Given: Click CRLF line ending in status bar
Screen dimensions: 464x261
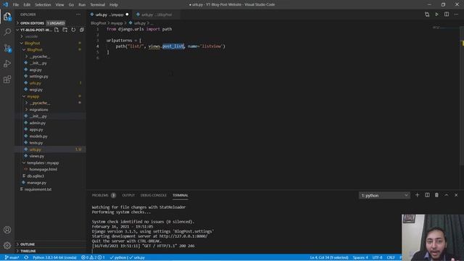Looking at the screenshot, I should click(391, 257).
